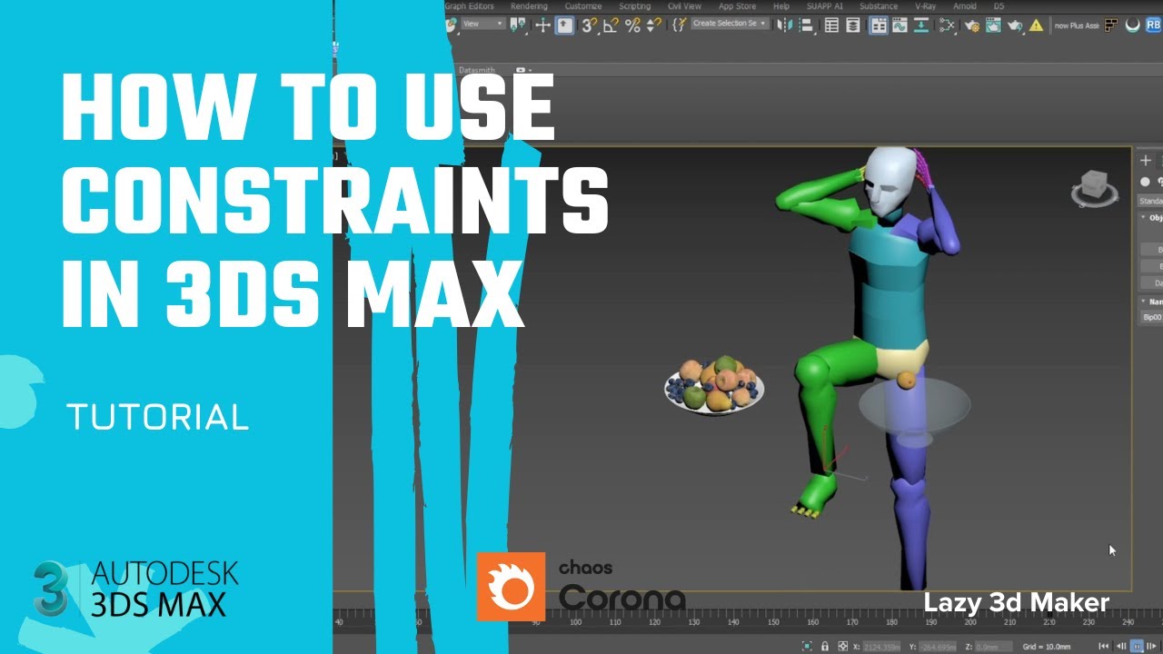
Task: Click the blue RB plugin icon
Action: coord(1153,25)
